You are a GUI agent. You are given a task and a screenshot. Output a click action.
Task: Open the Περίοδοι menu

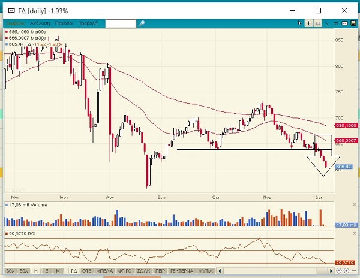coord(64,23)
